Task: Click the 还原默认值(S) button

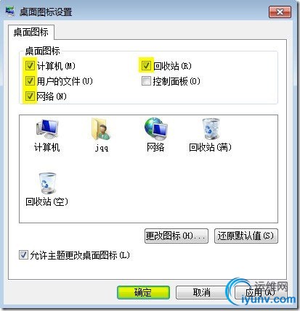Action: tap(246, 236)
